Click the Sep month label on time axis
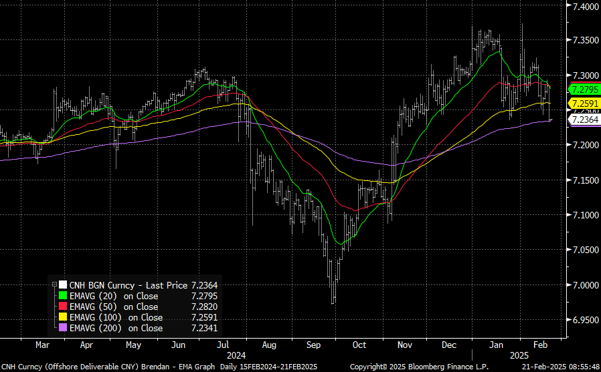Image resolution: width=601 pixels, height=372 pixels. click(313, 345)
